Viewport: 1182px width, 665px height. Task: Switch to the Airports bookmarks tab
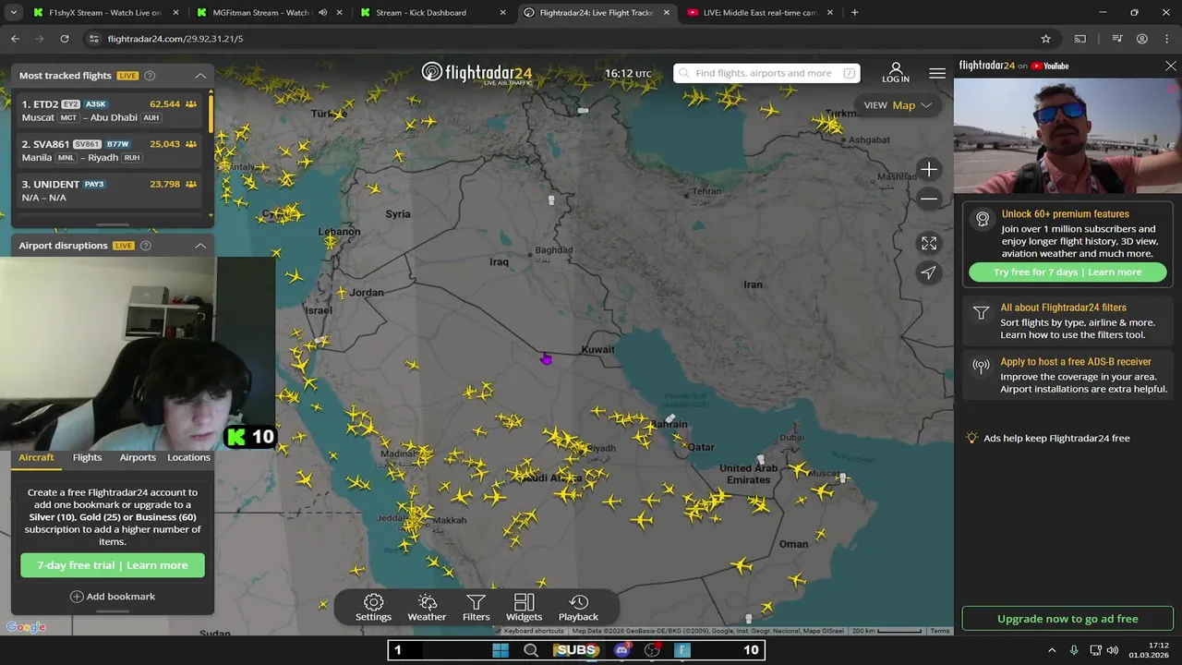(x=138, y=457)
